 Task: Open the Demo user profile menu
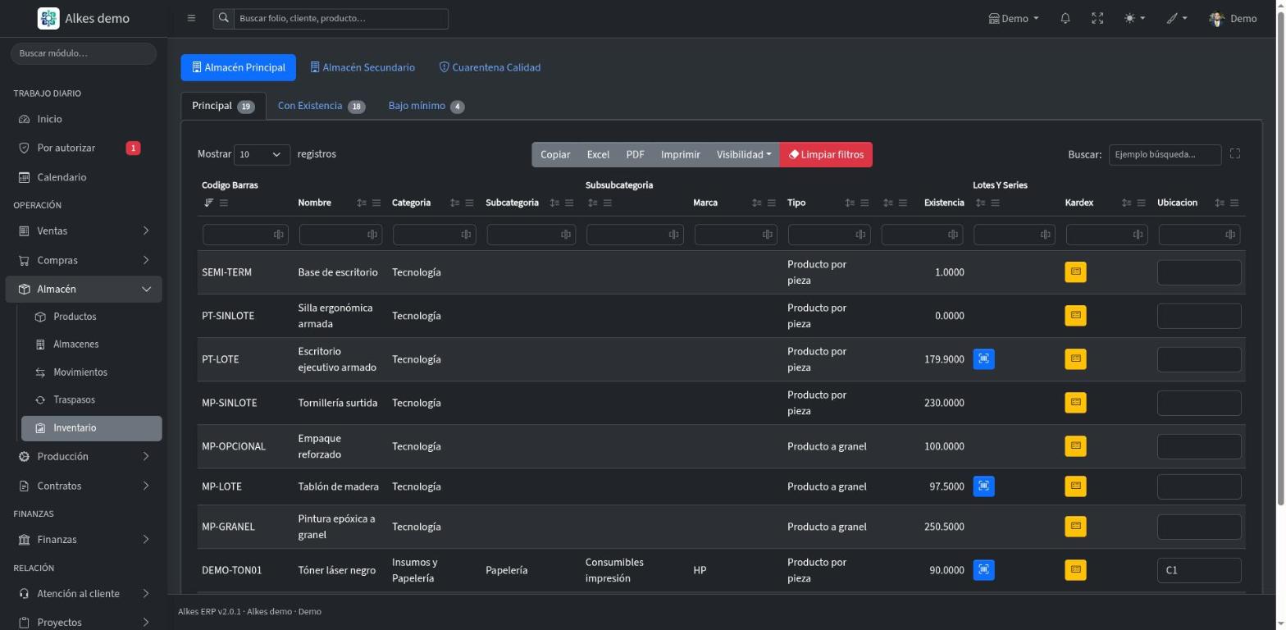(x=1233, y=18)
